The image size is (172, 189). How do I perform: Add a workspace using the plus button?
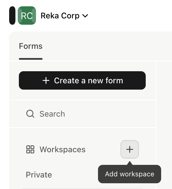click(x=130, y=149)
